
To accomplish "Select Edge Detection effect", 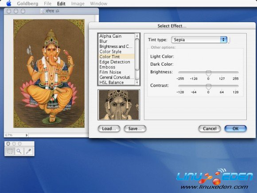I will [117, 62].
